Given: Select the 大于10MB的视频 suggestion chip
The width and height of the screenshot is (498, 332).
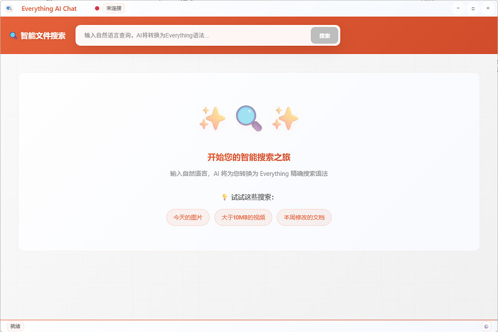Looking at the screenshot, I should [x=243, y=218].
